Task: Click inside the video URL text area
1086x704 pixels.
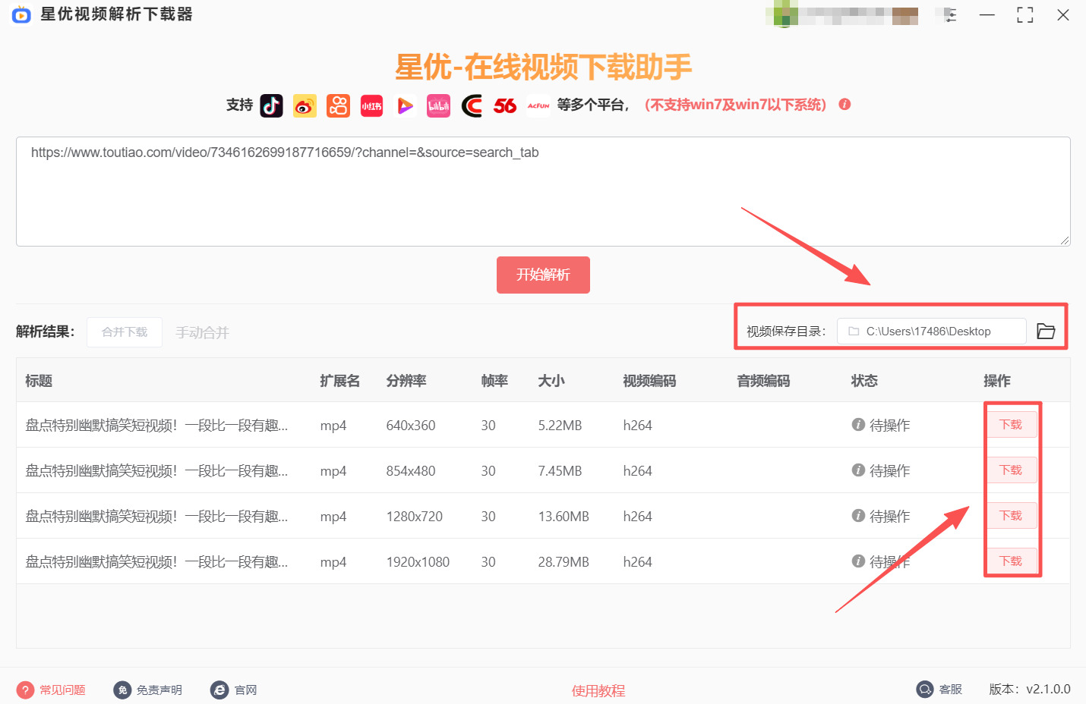Action: tap(543, 191)
